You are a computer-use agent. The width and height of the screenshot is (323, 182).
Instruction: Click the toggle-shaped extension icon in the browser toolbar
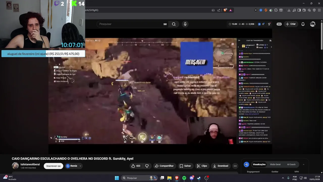click(271, 10)
